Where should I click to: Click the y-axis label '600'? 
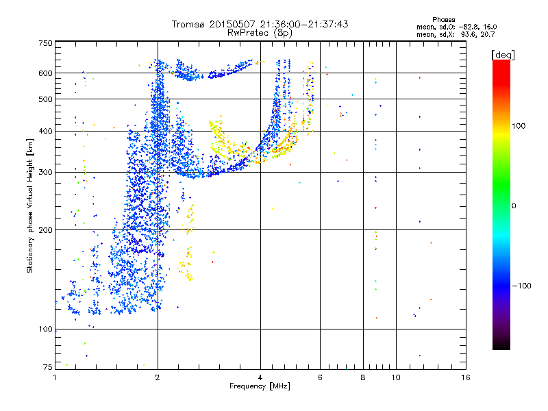(45, 73)
